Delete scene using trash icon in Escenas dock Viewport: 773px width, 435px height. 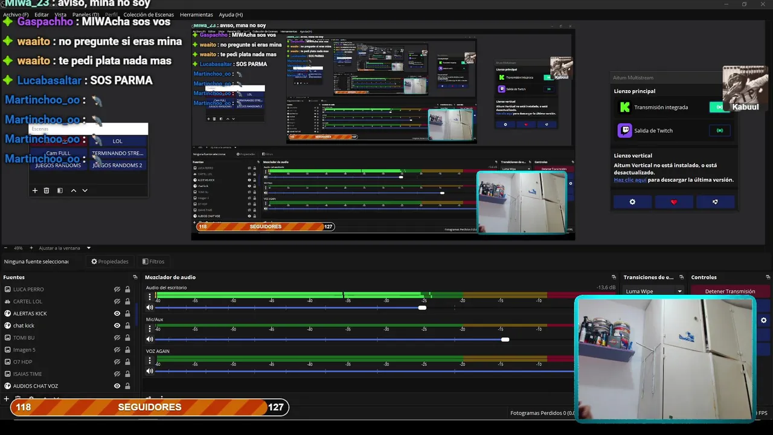click(x=47, y=190)
